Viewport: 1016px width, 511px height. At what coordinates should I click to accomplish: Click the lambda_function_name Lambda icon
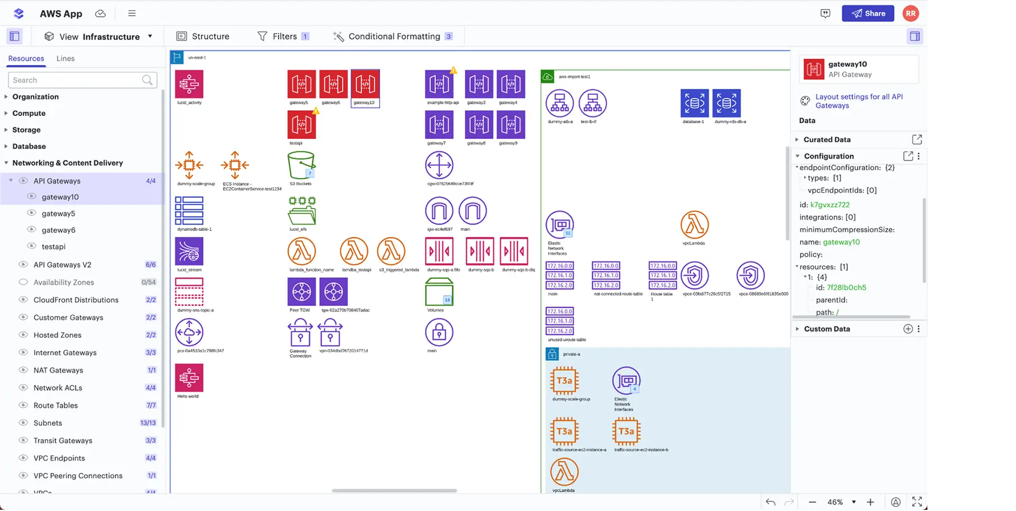click(x=302, y=252)
